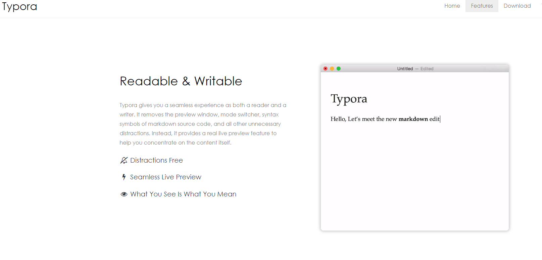The image size is (542, 260).
Task: Click What You See Is What You Mean
Action: [x=183, y=194]
